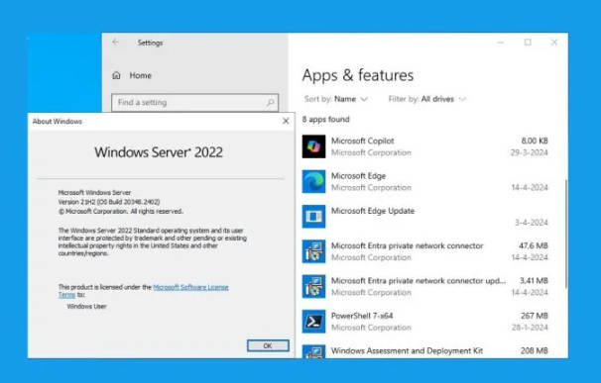601x383 pixels.
Task: Open the Sort by Name dropdown
Action: pyautogui.click(x=336, y=99)
